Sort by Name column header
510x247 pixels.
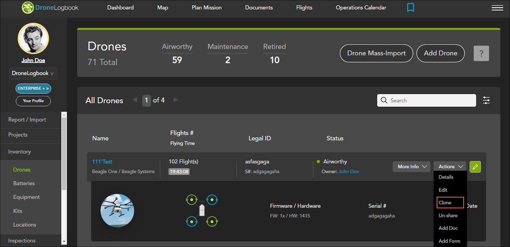[100, 138]
